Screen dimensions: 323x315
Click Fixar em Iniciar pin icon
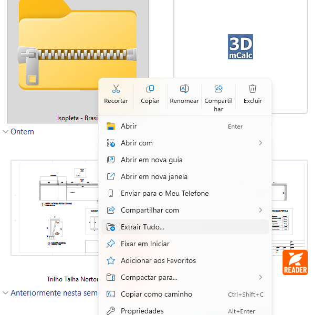click(x=111, y=244)
